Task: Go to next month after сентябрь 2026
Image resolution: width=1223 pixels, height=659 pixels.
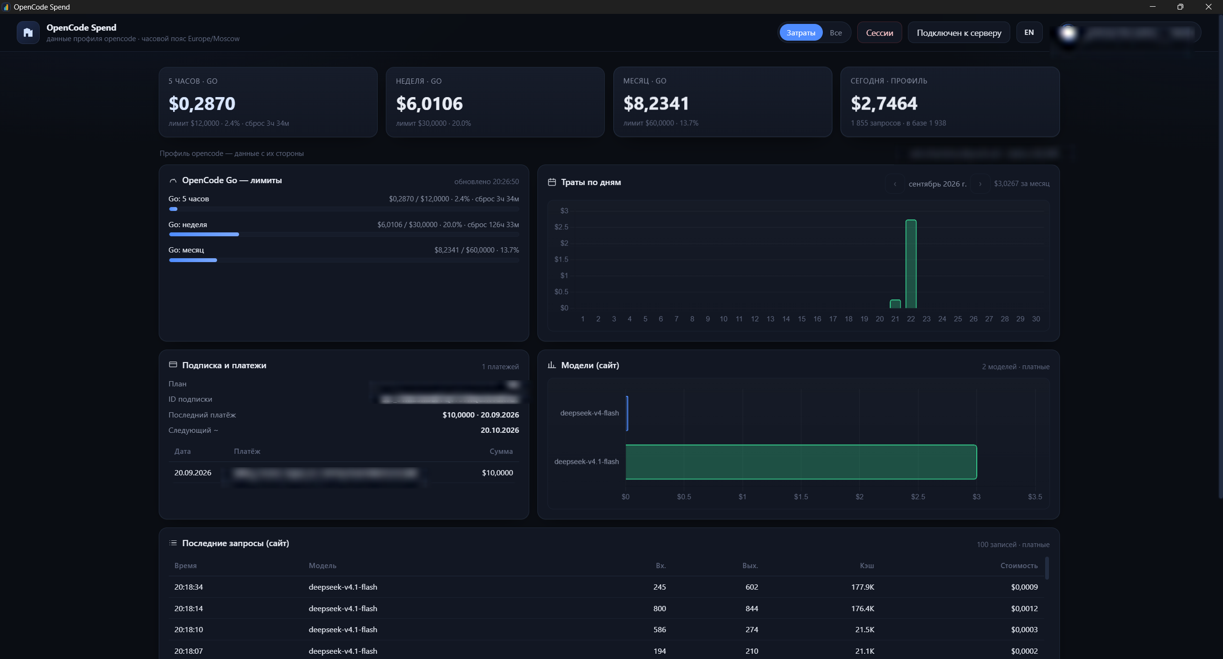Action: (980, 184)
